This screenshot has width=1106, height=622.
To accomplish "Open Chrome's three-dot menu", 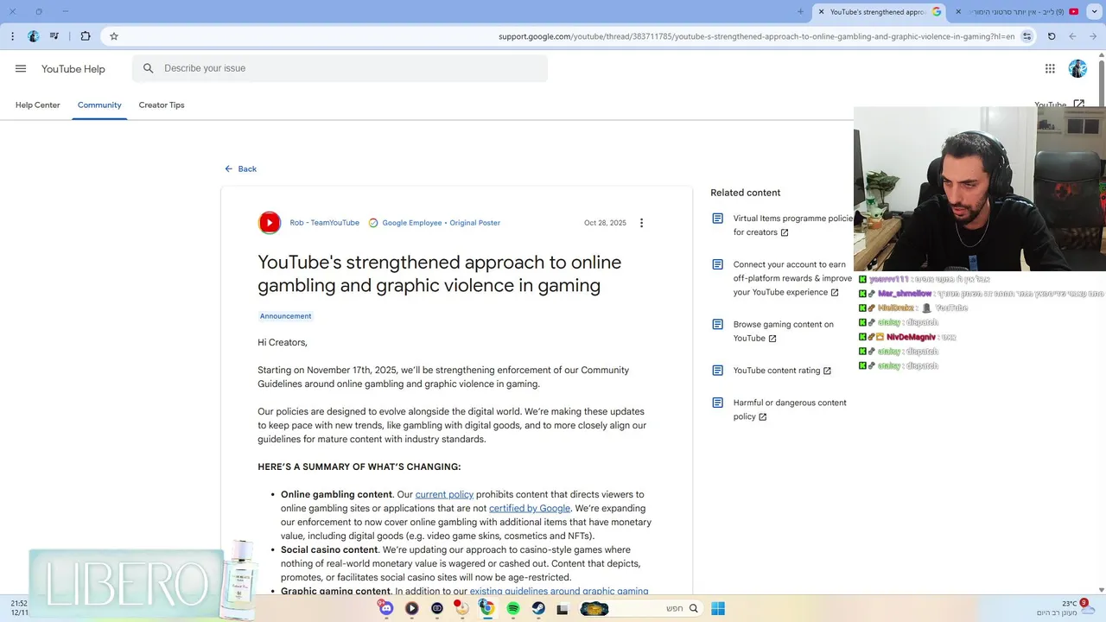I will click(12, 36).
